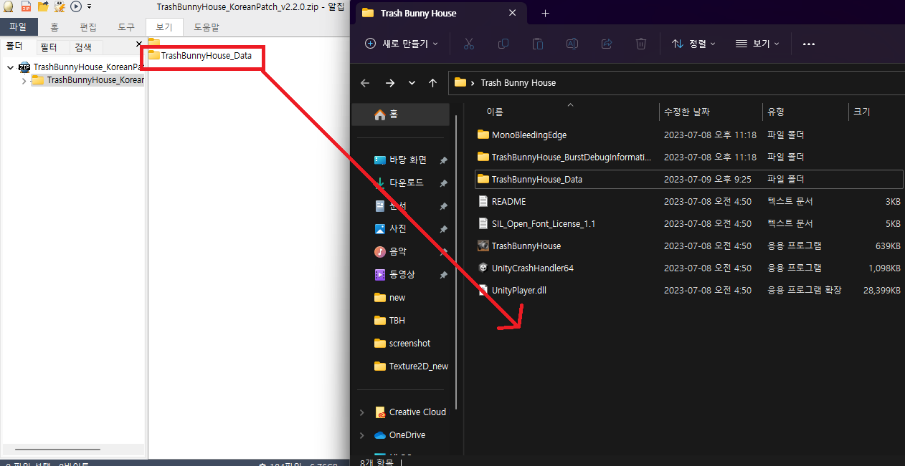The height and width of the screenshot is (466, 905).
Task: Click the extract folder icon in ALZip quick bar
Action: (43, 6)
